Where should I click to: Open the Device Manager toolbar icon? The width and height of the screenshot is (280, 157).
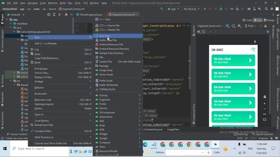point(254,9)
